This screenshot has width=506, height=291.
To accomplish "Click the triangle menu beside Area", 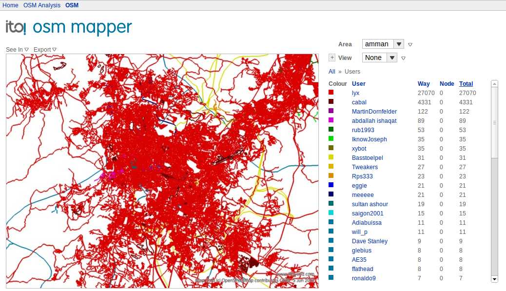I will pyautogui.click(x=410, y=44).
